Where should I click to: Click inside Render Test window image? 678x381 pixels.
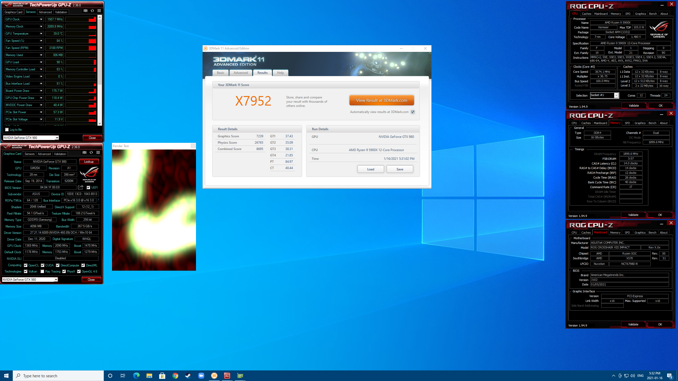(x=154, y=210)
